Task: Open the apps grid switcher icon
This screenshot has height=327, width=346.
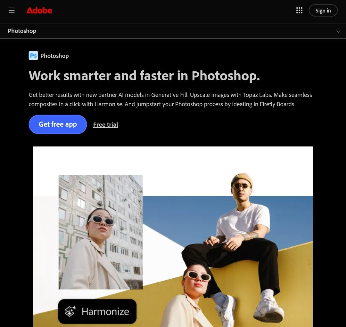Action: click(x=299, y=10)
